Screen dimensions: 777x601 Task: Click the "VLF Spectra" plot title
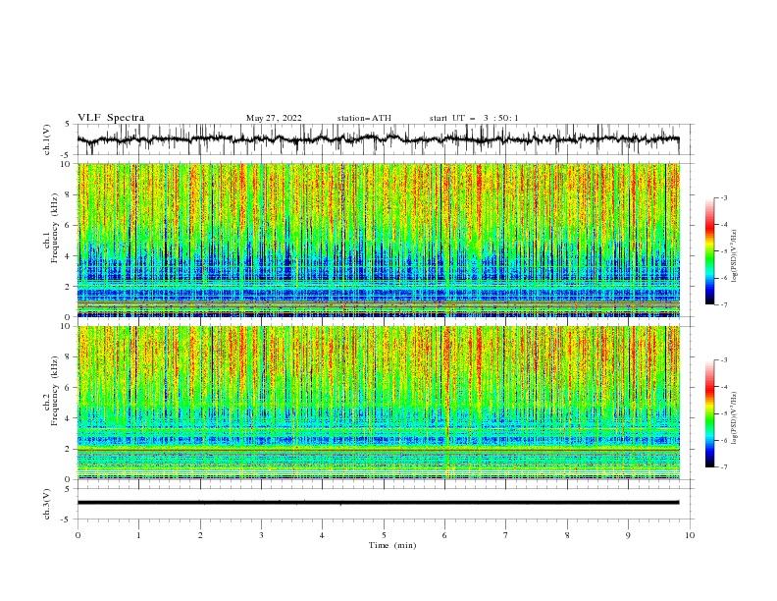click(111, 118)
